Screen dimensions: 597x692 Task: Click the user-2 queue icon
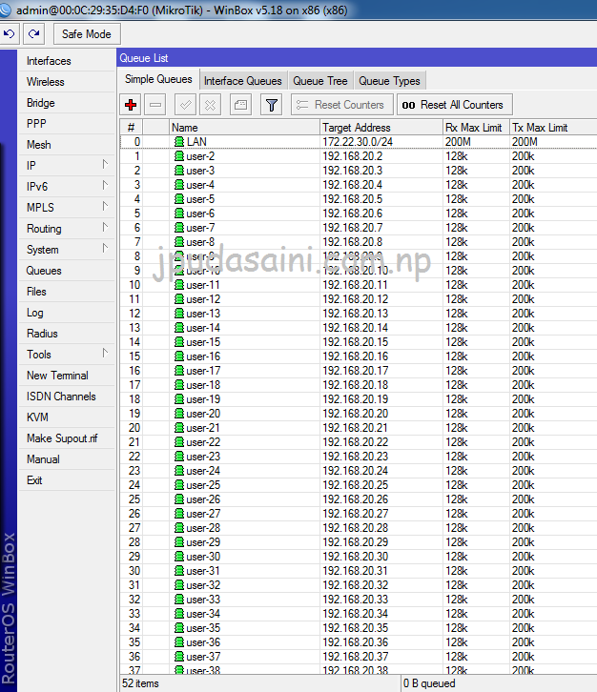(179, 156)
